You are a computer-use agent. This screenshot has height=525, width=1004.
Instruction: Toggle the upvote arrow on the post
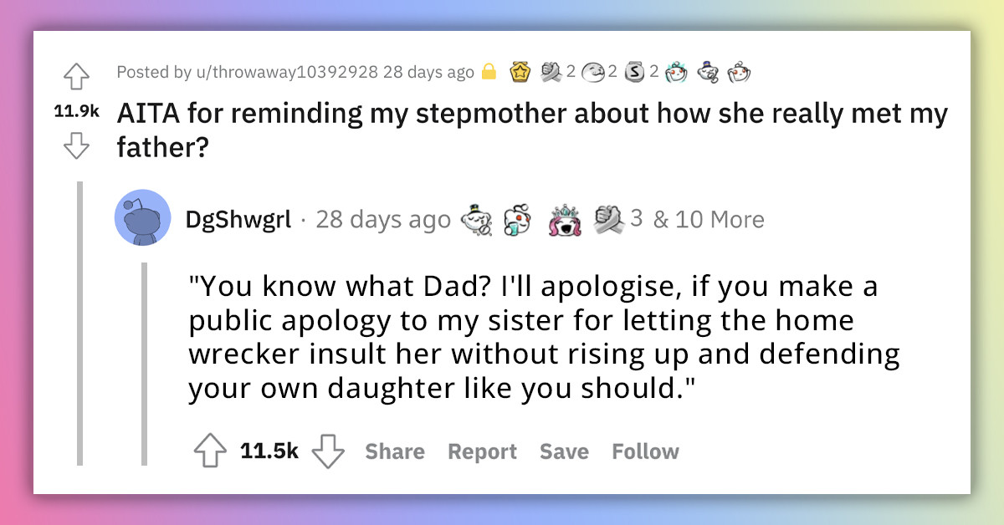tap(76, 75)
